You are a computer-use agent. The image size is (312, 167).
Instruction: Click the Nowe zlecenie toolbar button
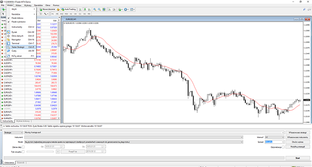click(47, 9)
